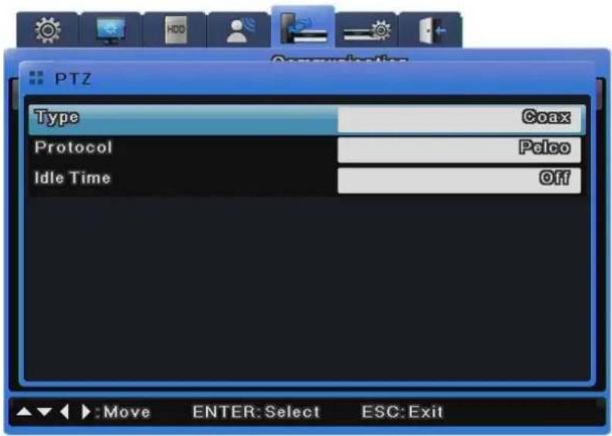Click the Move hint text
Viewport: 612px width, 436px height.
pyautogui.click(x=127, y=412)
